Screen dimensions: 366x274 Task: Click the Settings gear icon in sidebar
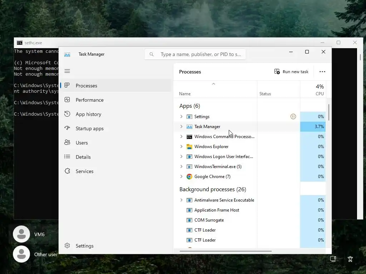tap(67, 245)
